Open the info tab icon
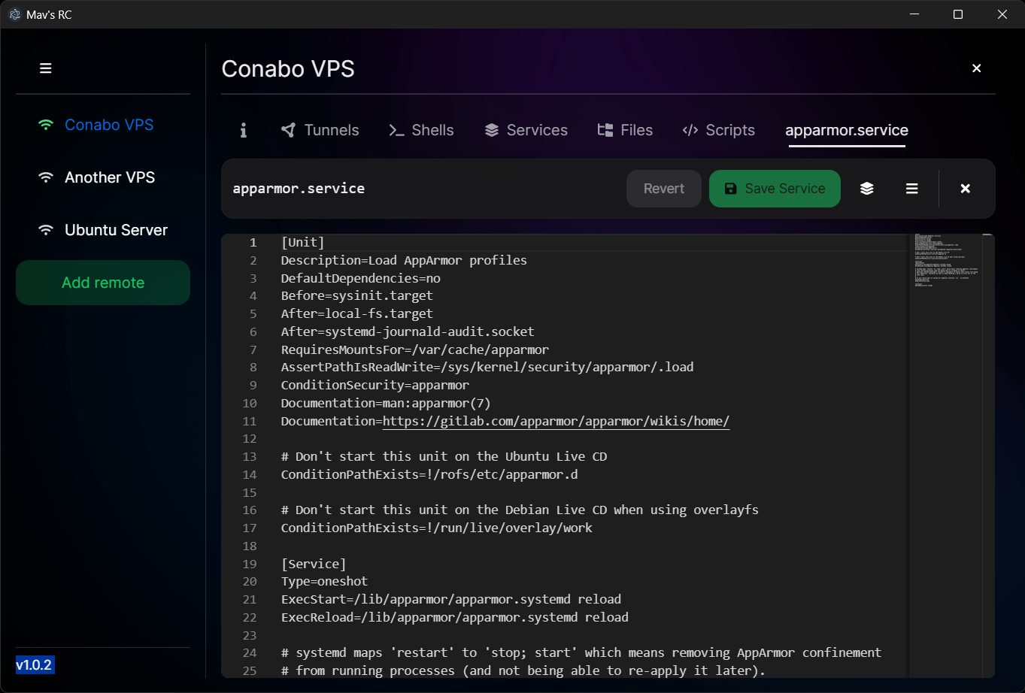 (243, 130)
